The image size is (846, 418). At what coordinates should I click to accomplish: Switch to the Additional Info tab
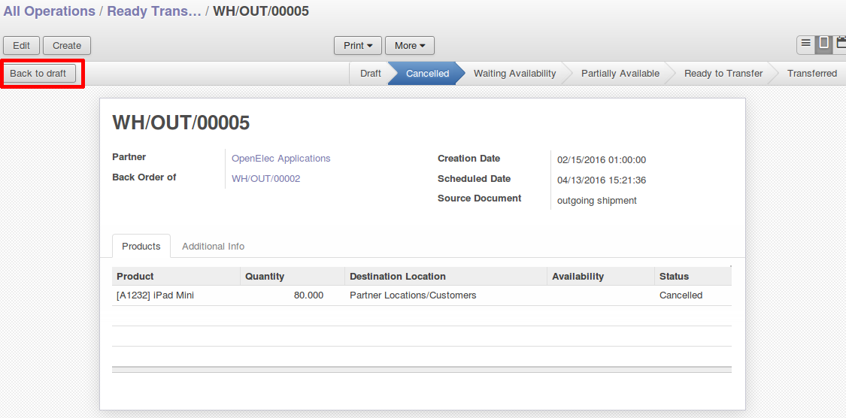(x=213, y=247)
